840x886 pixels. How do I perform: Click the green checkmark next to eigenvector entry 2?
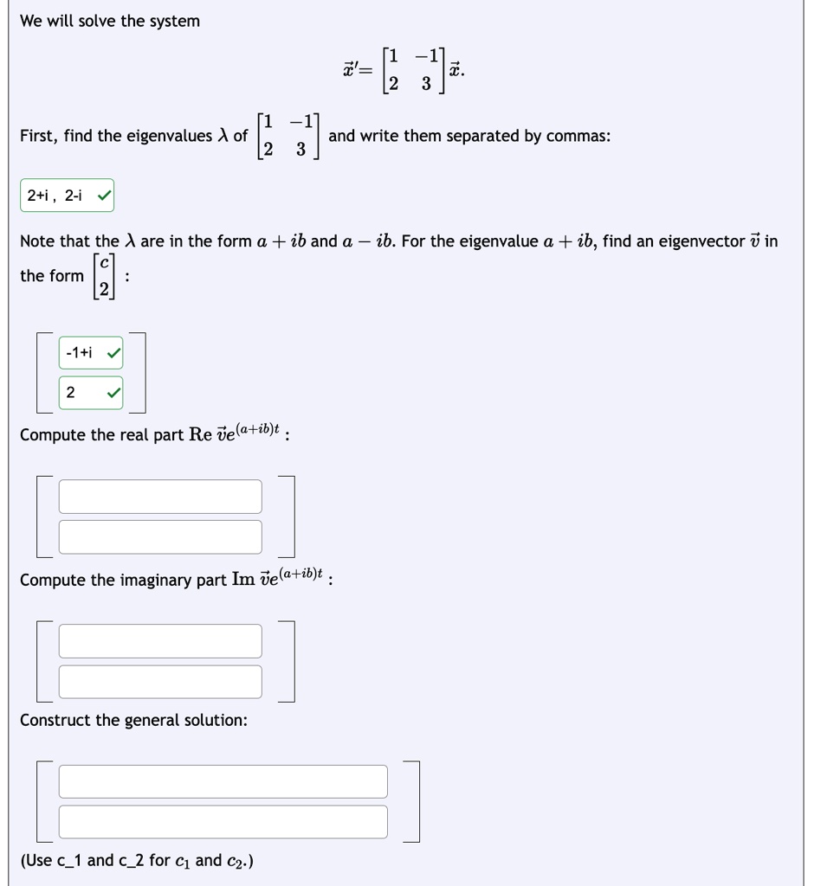[113, 392]
